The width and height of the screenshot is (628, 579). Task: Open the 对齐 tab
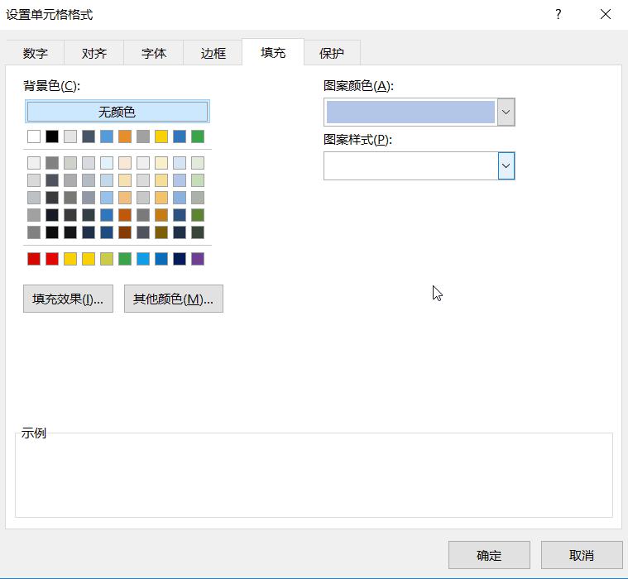pyautogui.click(x=94, y=53)
